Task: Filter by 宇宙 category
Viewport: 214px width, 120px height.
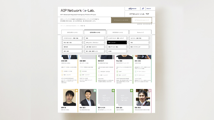Action: tap(139, 43)
